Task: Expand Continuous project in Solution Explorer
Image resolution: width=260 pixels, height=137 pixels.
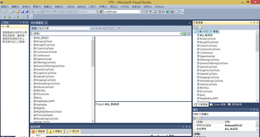Action: 195,53
